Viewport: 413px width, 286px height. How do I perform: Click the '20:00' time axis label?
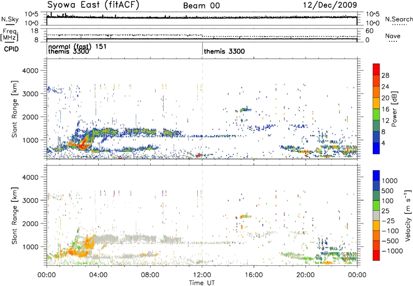[306, 275]
